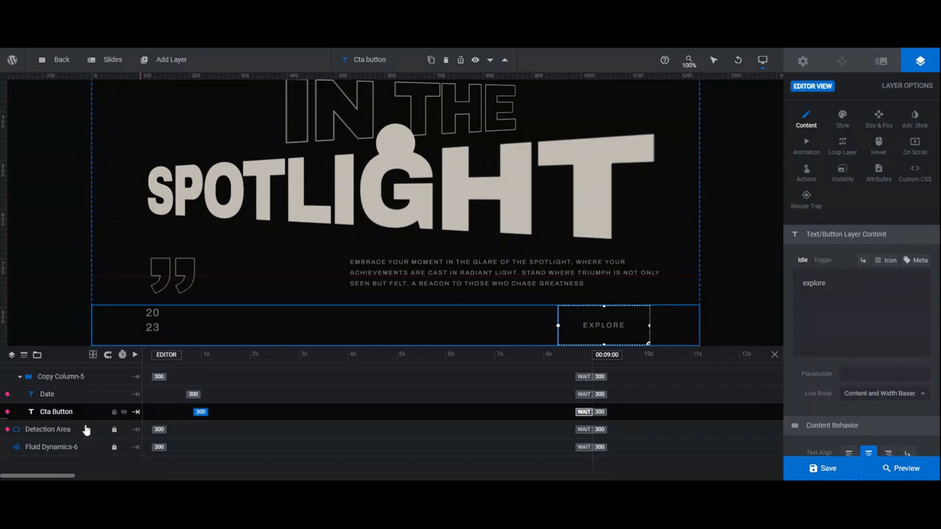Click the Meta insert button
This screenshot has width=941, height=529.
click(x=915, y=260)
